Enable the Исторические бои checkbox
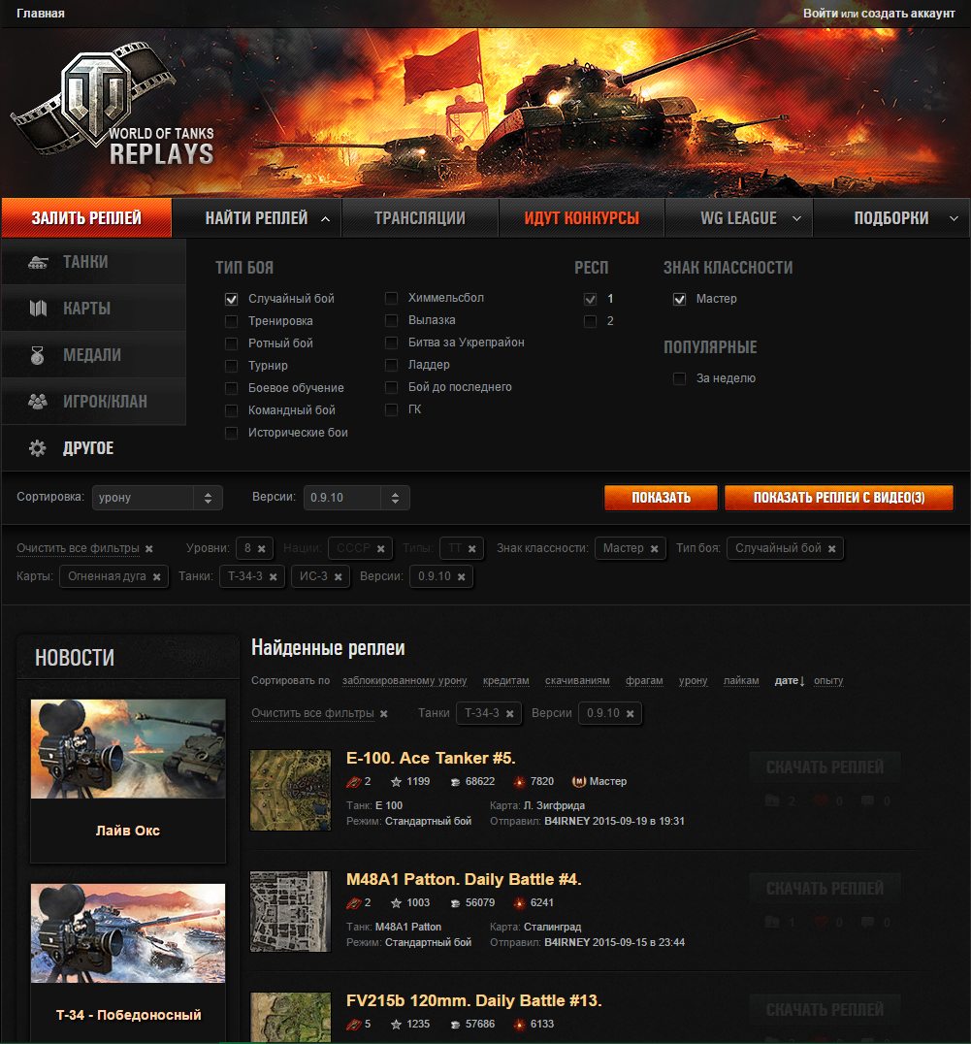The image size is (971, 1044). [x=231, y=433]
